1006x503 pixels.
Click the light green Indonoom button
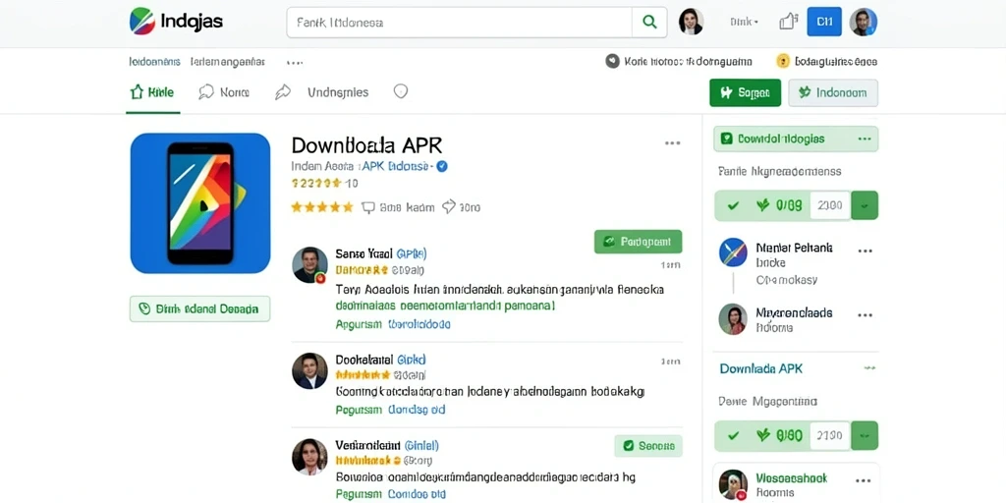coord(833,93)
